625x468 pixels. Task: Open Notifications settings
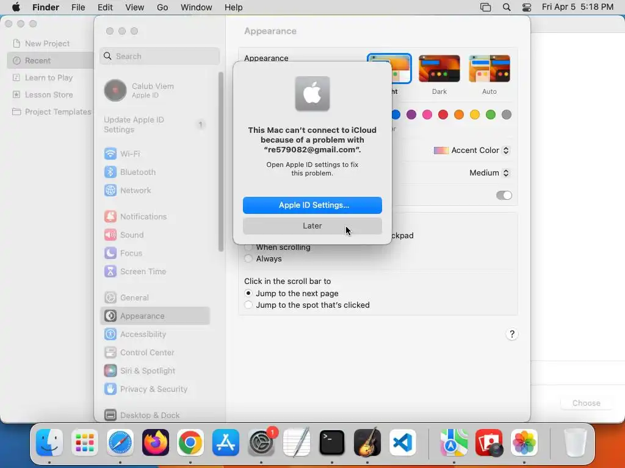(x=155, y=216)
